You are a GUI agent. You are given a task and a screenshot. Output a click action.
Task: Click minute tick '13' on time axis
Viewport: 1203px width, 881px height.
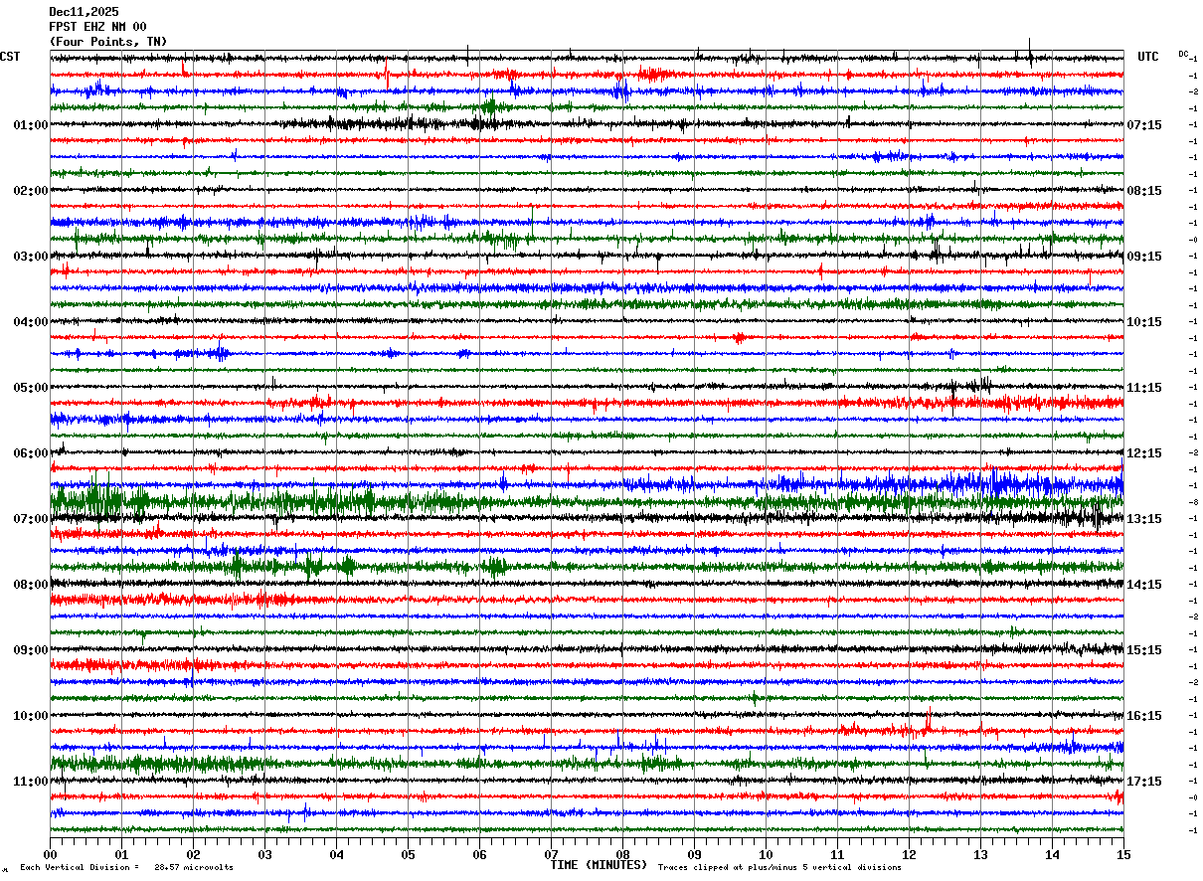click(x=980, y=854)
